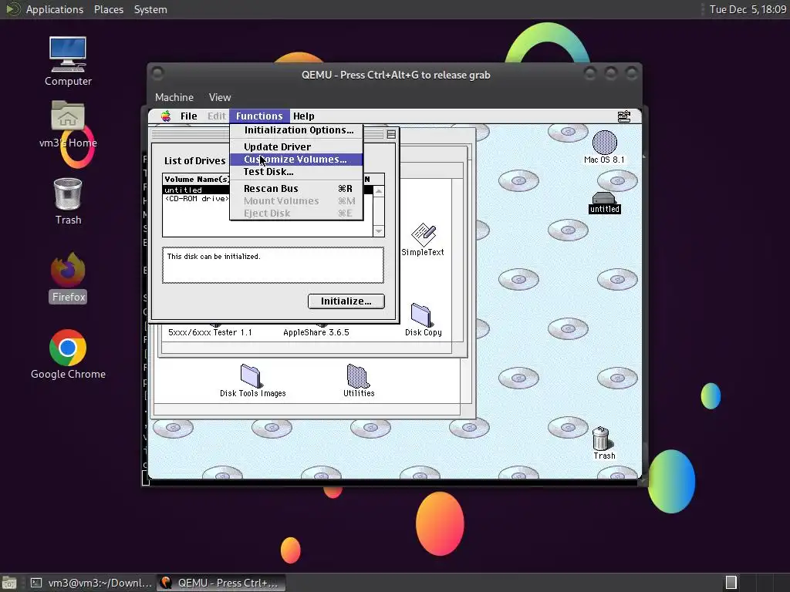Click the clock showing Tue Dec 5, 18:09
The height and width of the screenshot is (592, 790).
(748, 9)
